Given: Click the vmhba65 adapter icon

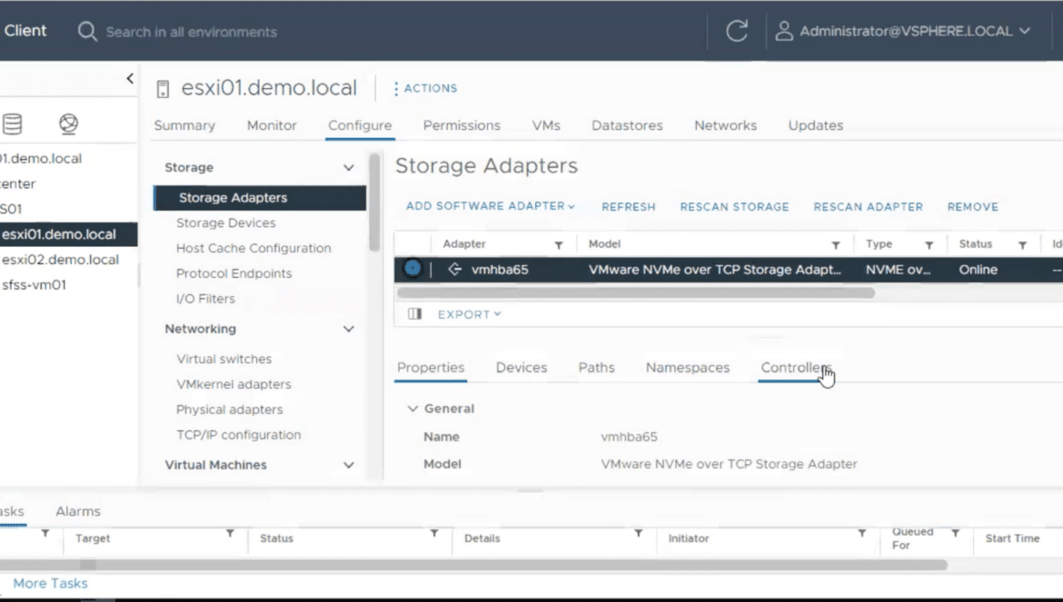Looking at the screenshot, I should (455, 270).
